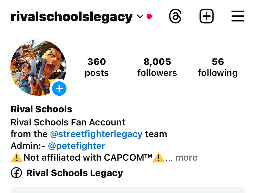Open the Rival Schools Legacy Facebook link
The width and height of the screenshot is (256, 193).
[74, 173]
